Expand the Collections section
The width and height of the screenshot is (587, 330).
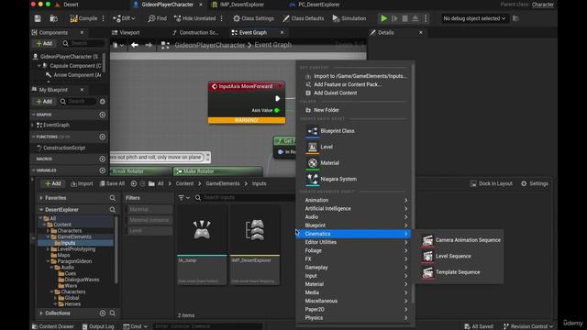point(40,313)
